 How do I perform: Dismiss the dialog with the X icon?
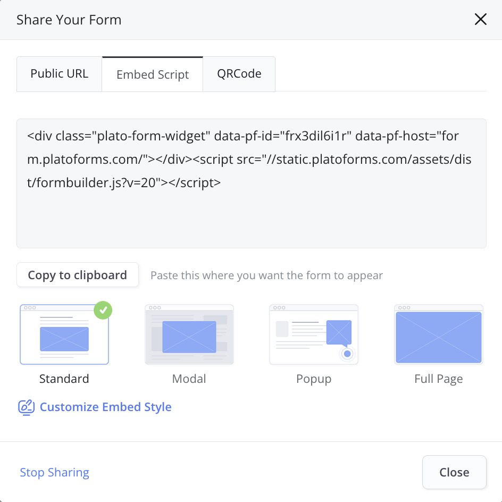pos(480,20)
